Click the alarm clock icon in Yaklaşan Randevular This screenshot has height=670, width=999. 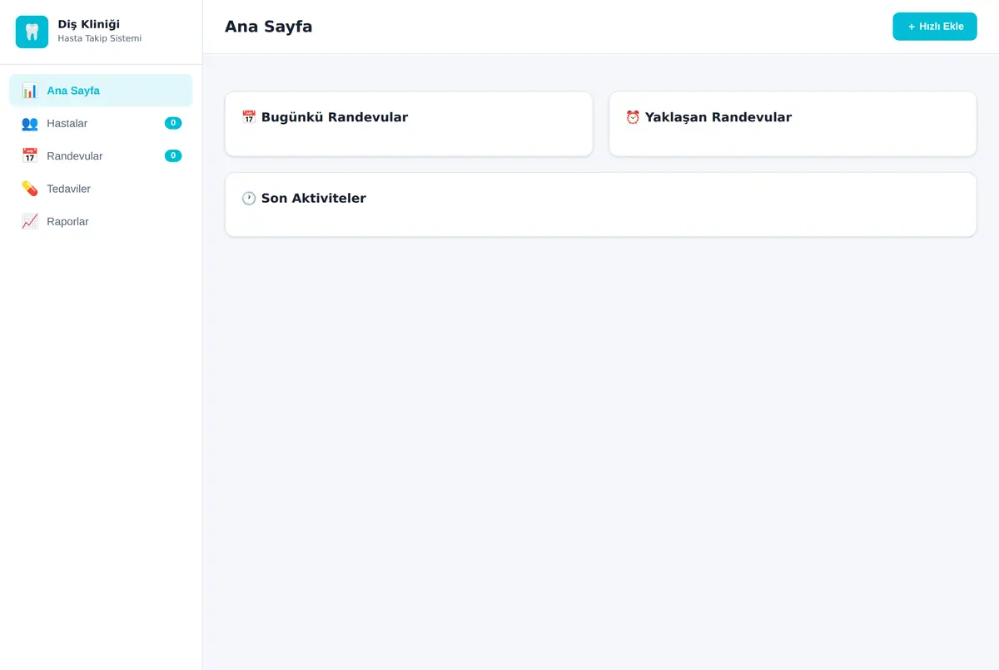tap(633, 117)
